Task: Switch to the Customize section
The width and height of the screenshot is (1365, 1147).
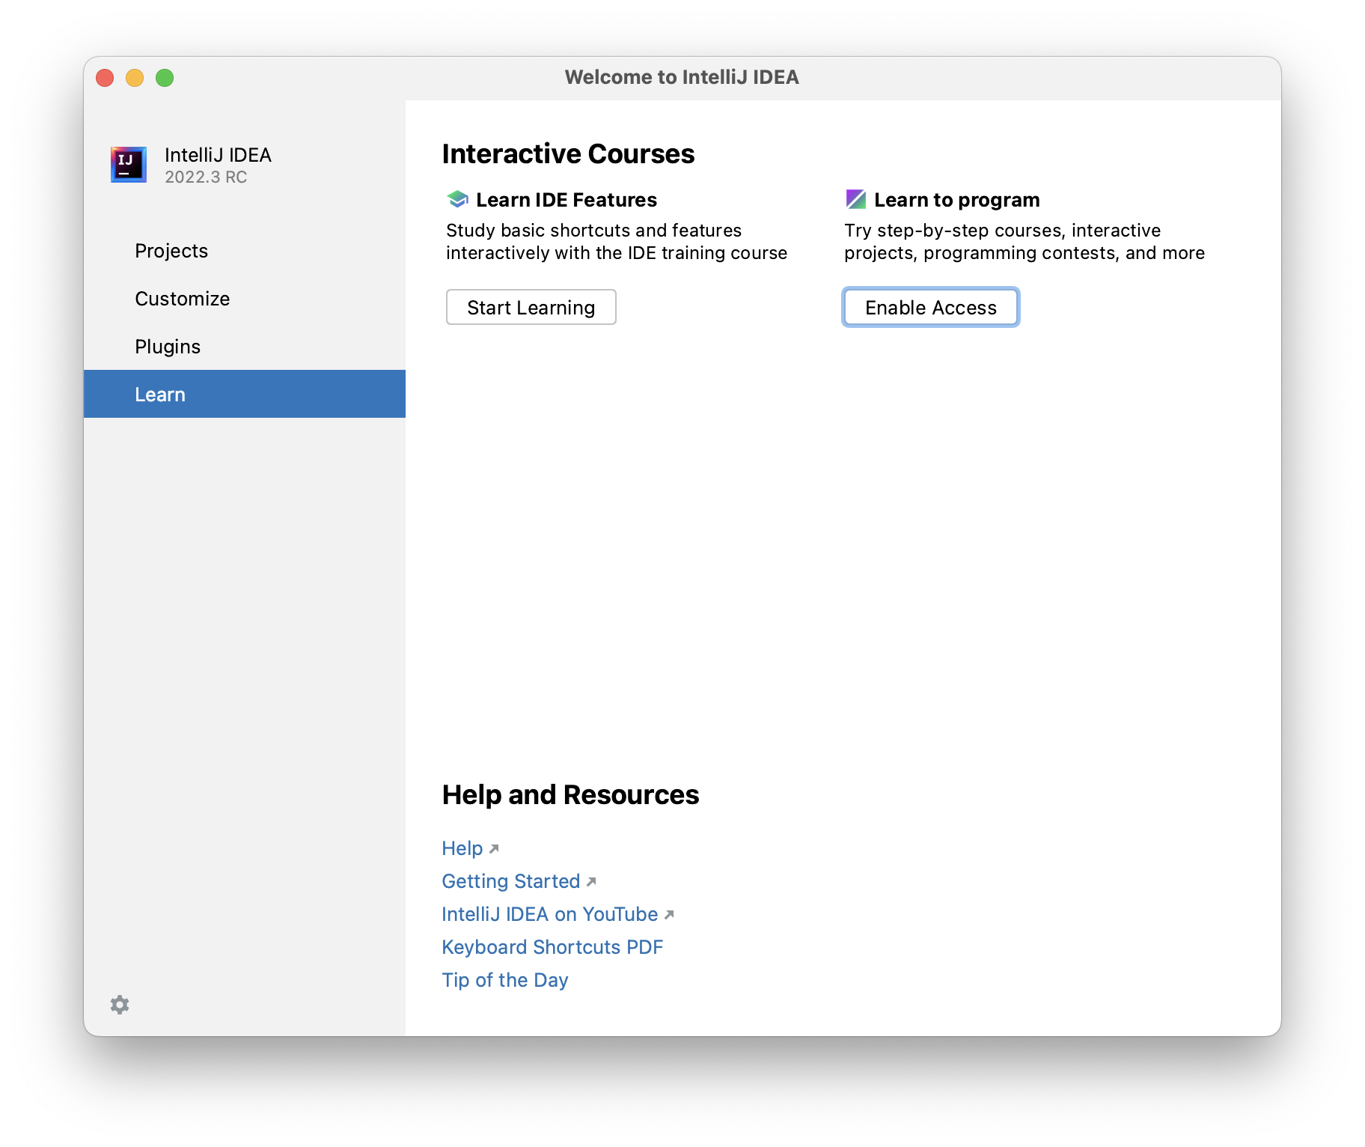Action: pos(182,299)
